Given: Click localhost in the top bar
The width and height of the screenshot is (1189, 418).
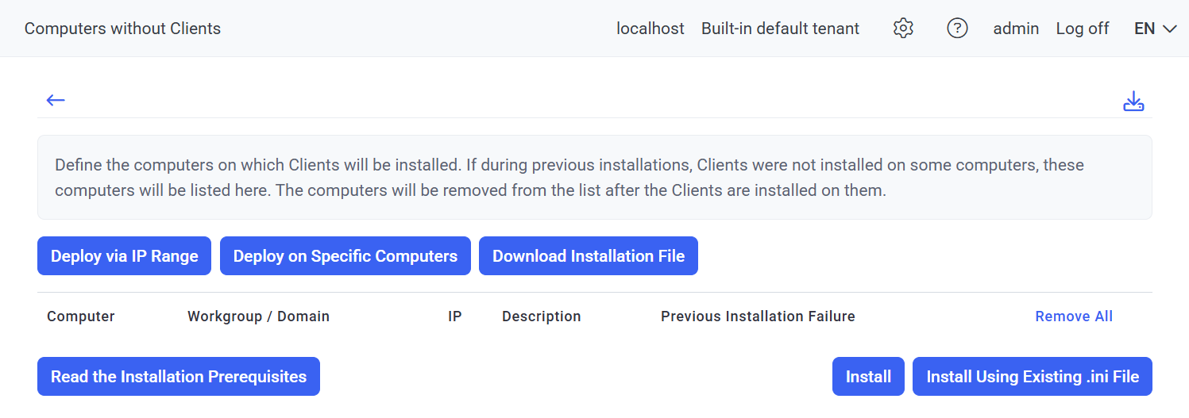Looking at the screenshot, I should pos(650,29).
